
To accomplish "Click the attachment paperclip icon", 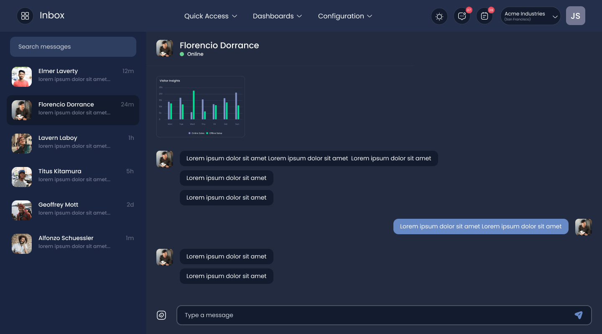I will pos(161,315).
